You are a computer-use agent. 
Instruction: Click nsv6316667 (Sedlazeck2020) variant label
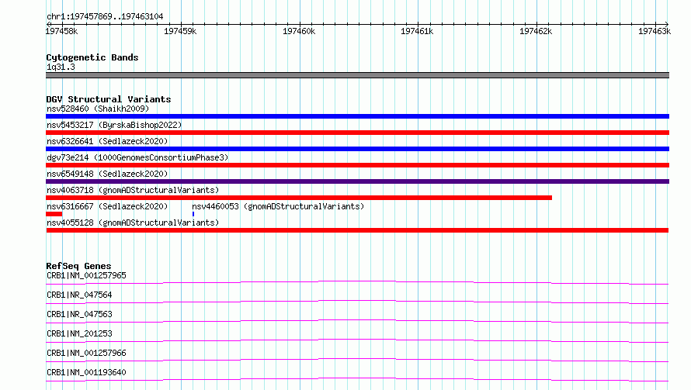(107, 206)
